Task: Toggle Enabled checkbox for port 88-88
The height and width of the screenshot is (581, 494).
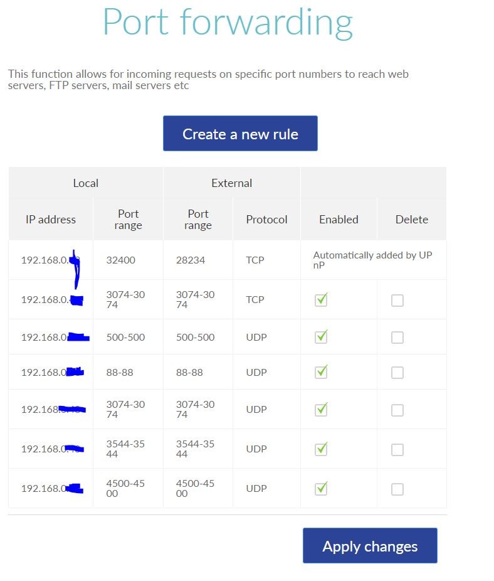Action: click(321, 372)
